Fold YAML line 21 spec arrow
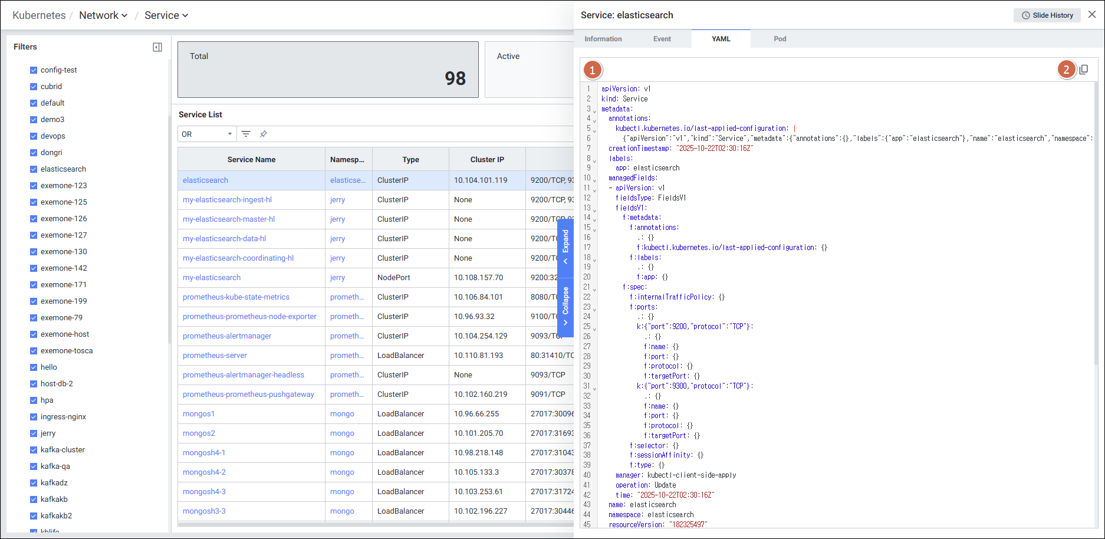This screenshot has height=539, width=1105. click(x=594, y=289)
